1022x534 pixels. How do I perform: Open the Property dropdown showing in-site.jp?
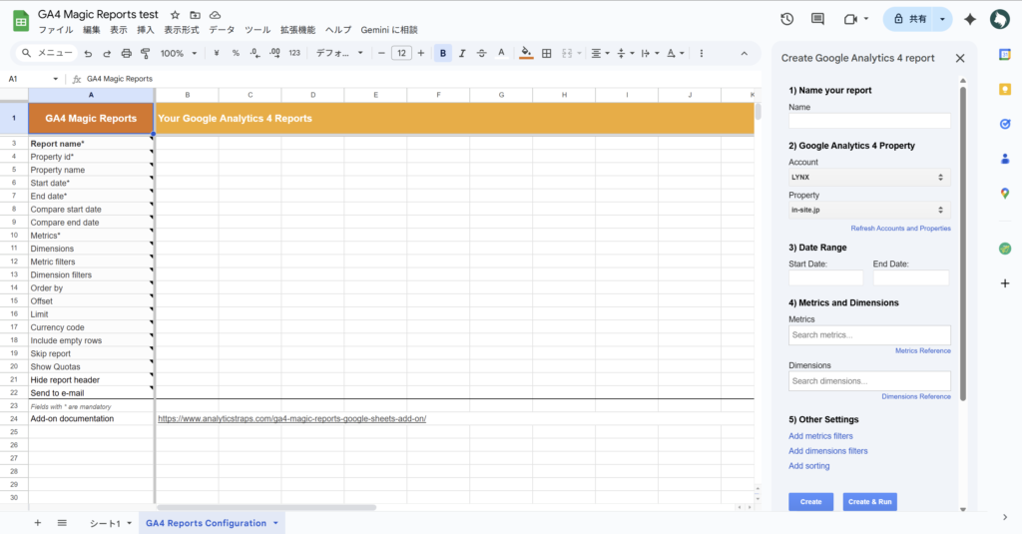[x=868, y=211]
